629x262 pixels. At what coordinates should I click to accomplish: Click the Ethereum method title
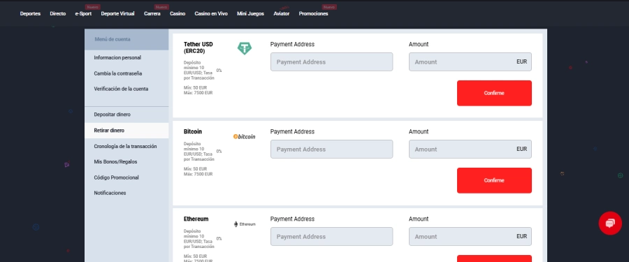click(196, 219)
